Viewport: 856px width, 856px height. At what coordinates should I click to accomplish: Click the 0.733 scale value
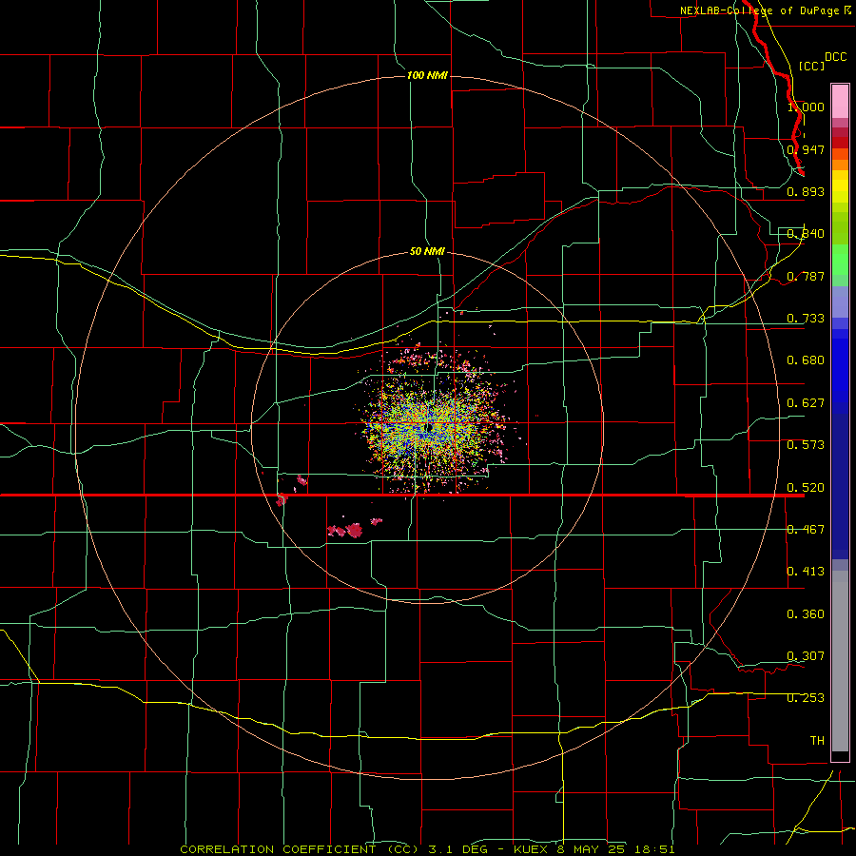(x=806, y=319)
